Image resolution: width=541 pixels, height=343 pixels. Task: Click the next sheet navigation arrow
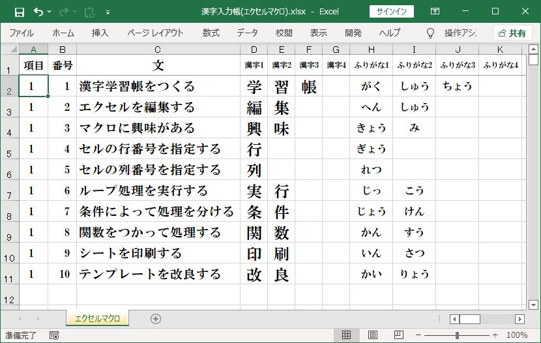tap(38, 318)
